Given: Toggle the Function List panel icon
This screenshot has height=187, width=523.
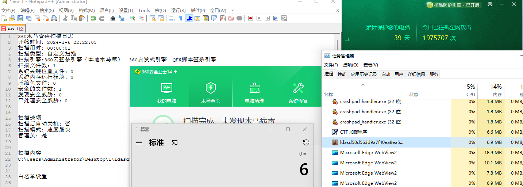Looking at the screenshot, I should 223,18.
